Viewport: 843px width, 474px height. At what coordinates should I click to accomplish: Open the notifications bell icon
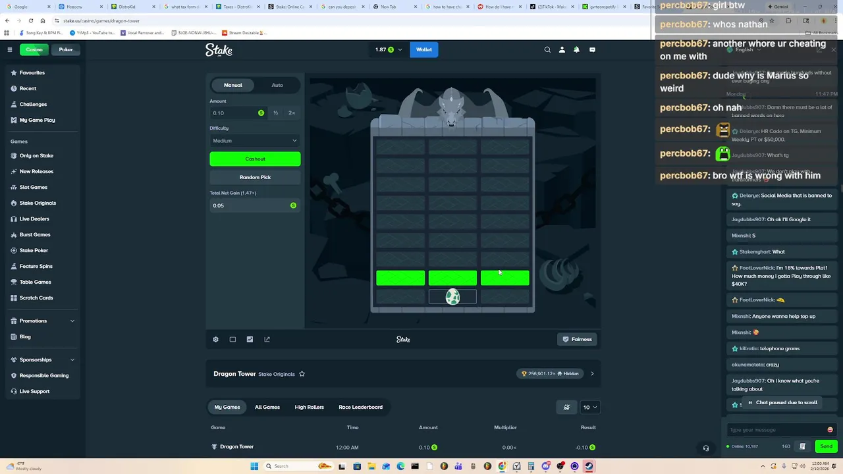coord(576,49)
